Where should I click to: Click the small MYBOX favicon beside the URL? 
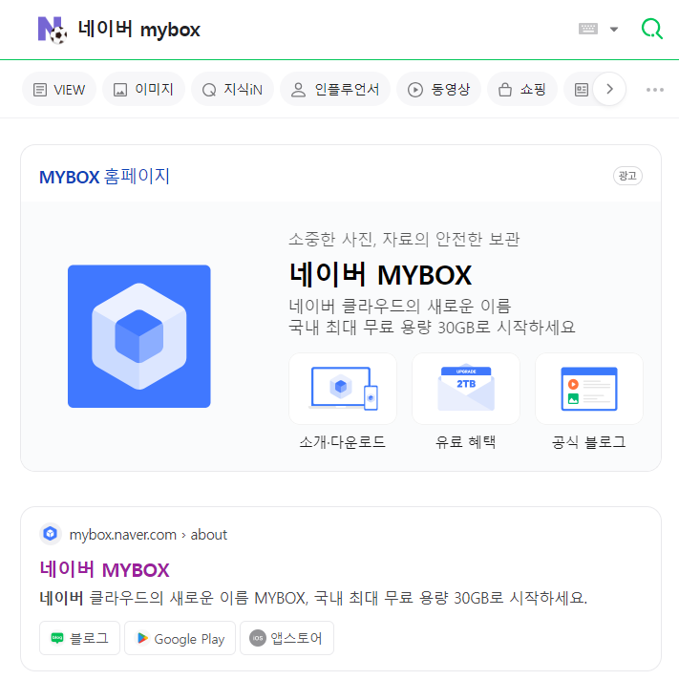point(51,534)
